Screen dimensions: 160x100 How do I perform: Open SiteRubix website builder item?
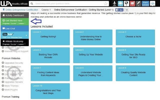[15, 35]
